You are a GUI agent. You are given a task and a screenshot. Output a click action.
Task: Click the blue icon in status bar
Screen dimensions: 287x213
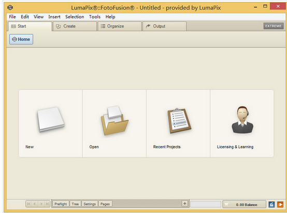click(x=271, y=204)
